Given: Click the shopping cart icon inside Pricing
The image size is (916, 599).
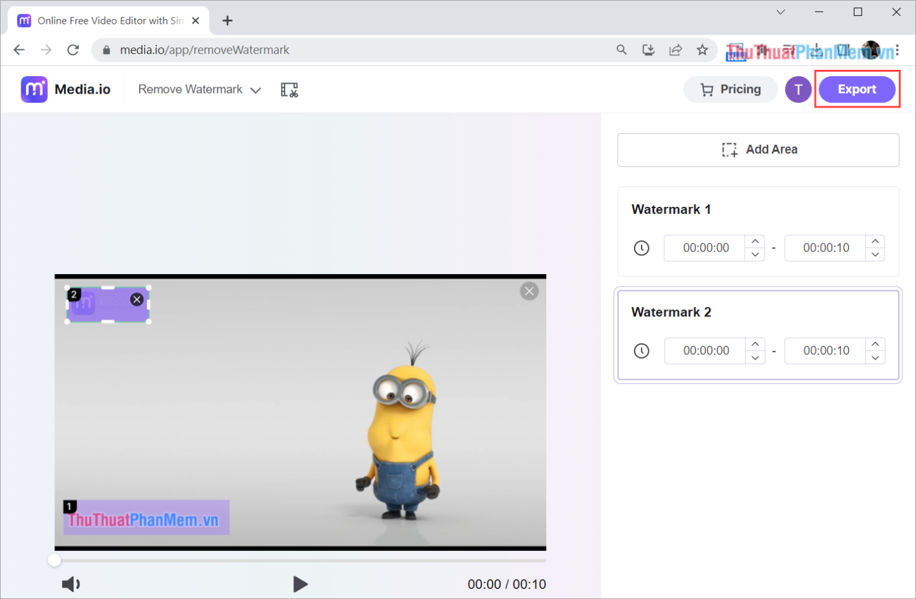Looking at the screenshot, I should click(708, 89).
